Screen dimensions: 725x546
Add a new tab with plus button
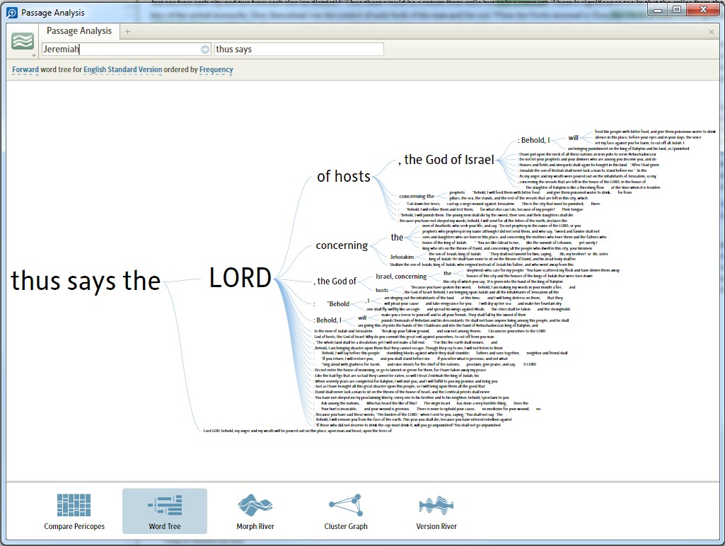[x=127, y=31]
